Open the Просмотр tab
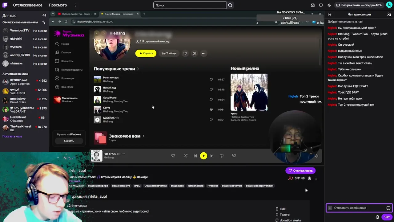Viewport: 394px width, 222px height. pyautogui.click(x=58, y=5)
